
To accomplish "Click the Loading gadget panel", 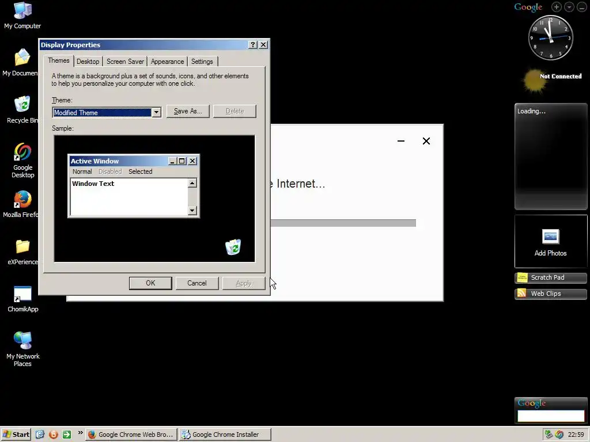I will tap(550, 157).
